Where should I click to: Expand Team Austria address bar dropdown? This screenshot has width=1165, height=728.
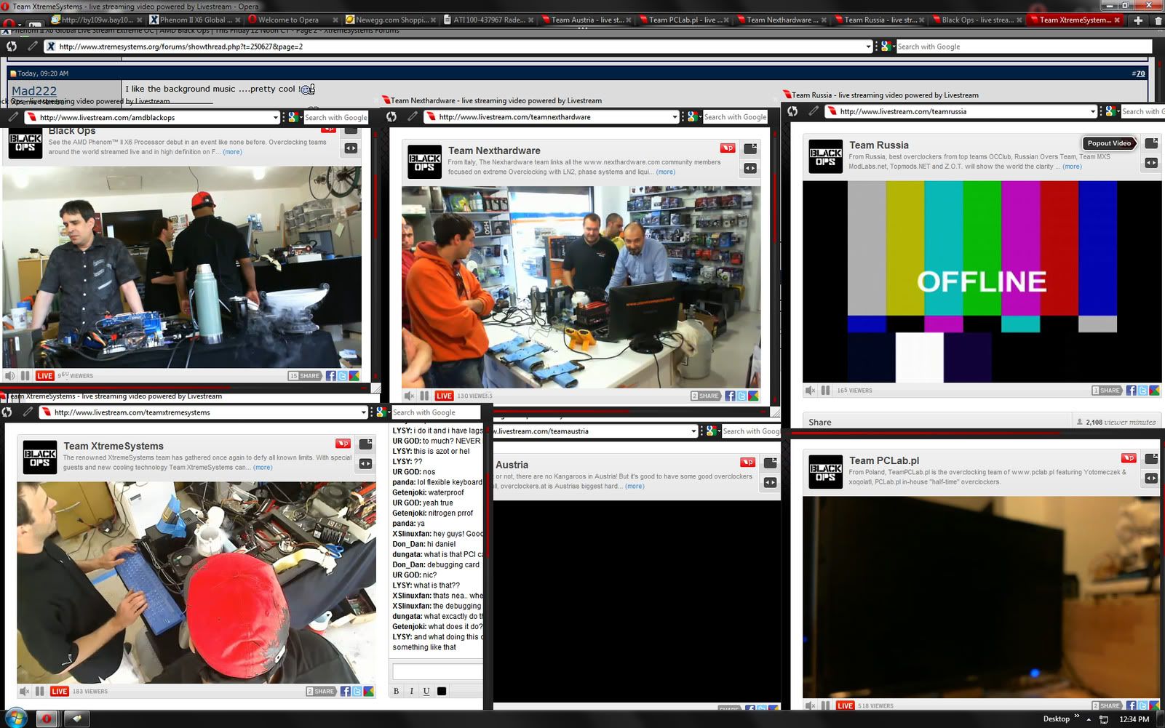pos(693,431)
